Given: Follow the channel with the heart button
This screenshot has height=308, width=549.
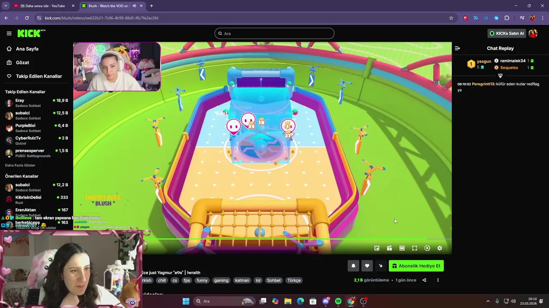Looking at the screenshot, I should pos(367,266).
